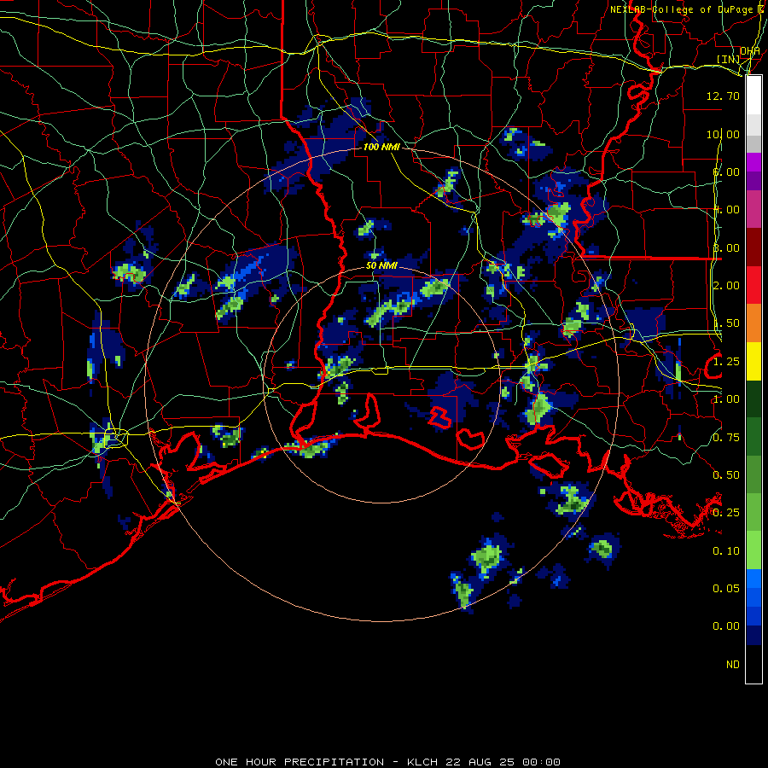Click the 0.05 legend value
The image size is (768, 768).
click(726, 589)
